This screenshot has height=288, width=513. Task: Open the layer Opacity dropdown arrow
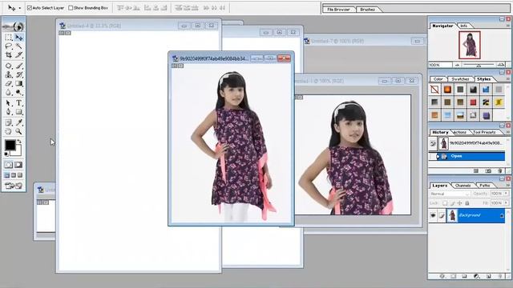click(506, 194)
